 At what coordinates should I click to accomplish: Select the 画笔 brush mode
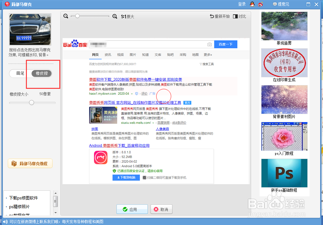20,73
